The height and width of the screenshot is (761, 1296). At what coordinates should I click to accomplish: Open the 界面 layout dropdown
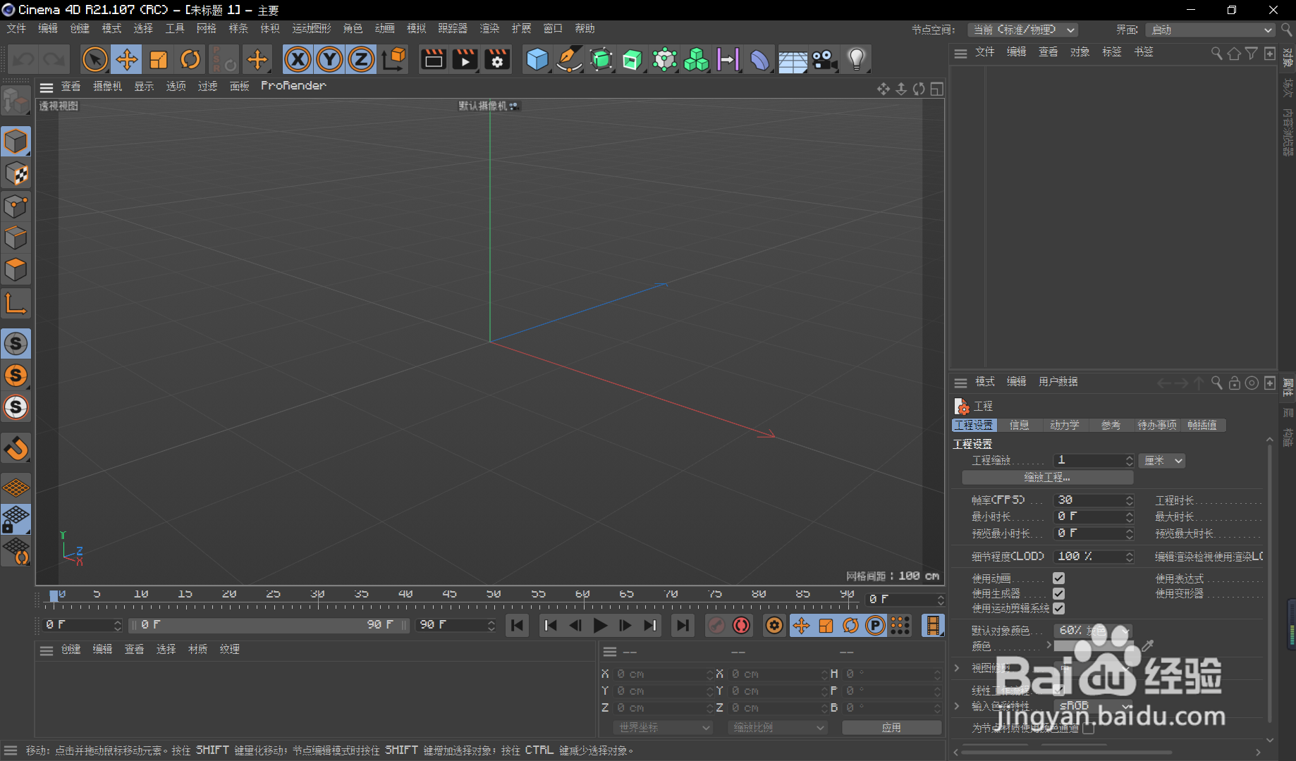point(1210,30)
